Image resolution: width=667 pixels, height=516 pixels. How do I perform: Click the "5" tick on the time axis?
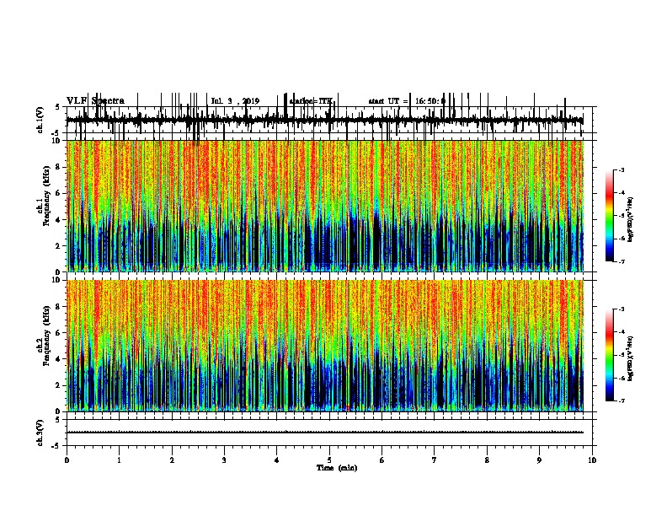click(x=329, y=460)
